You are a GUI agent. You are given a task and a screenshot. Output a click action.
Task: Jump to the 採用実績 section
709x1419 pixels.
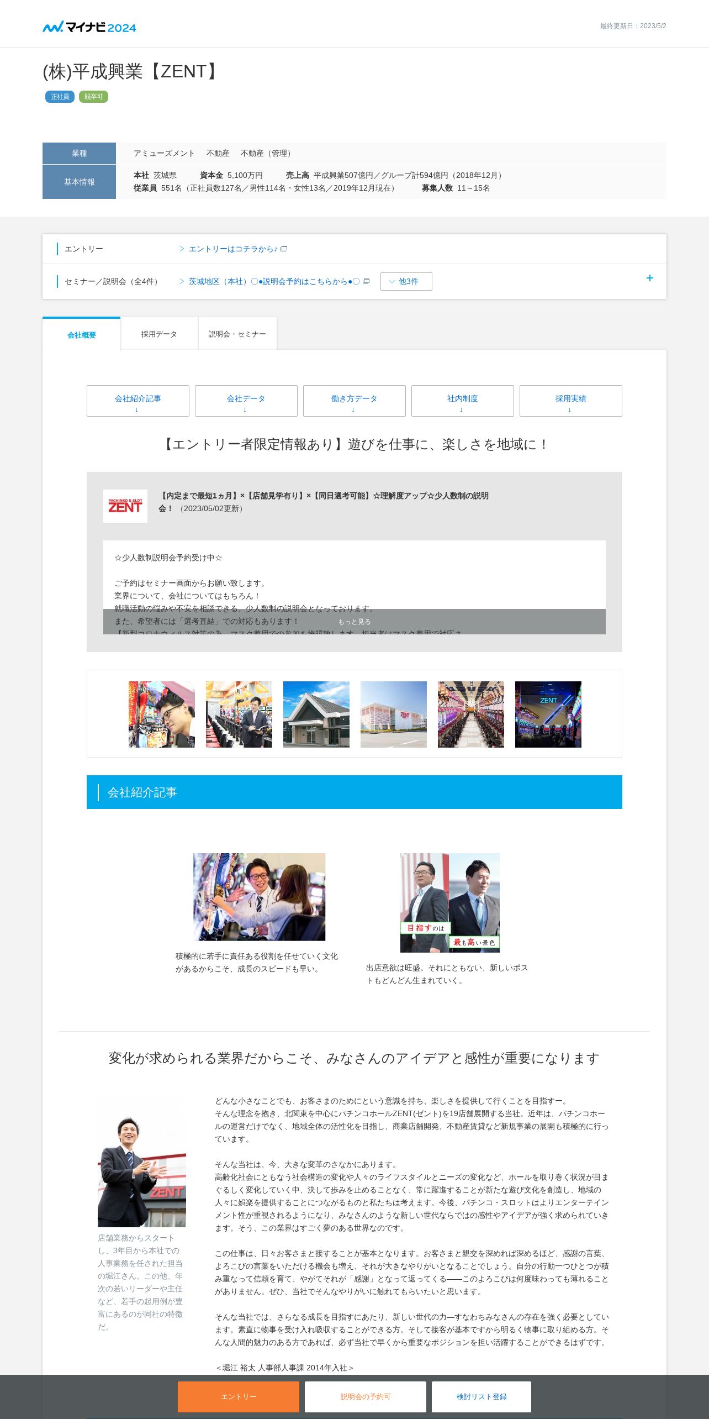571,401
